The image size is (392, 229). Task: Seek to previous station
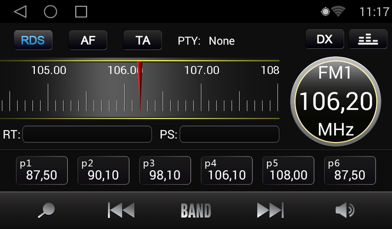coord(121,210)
